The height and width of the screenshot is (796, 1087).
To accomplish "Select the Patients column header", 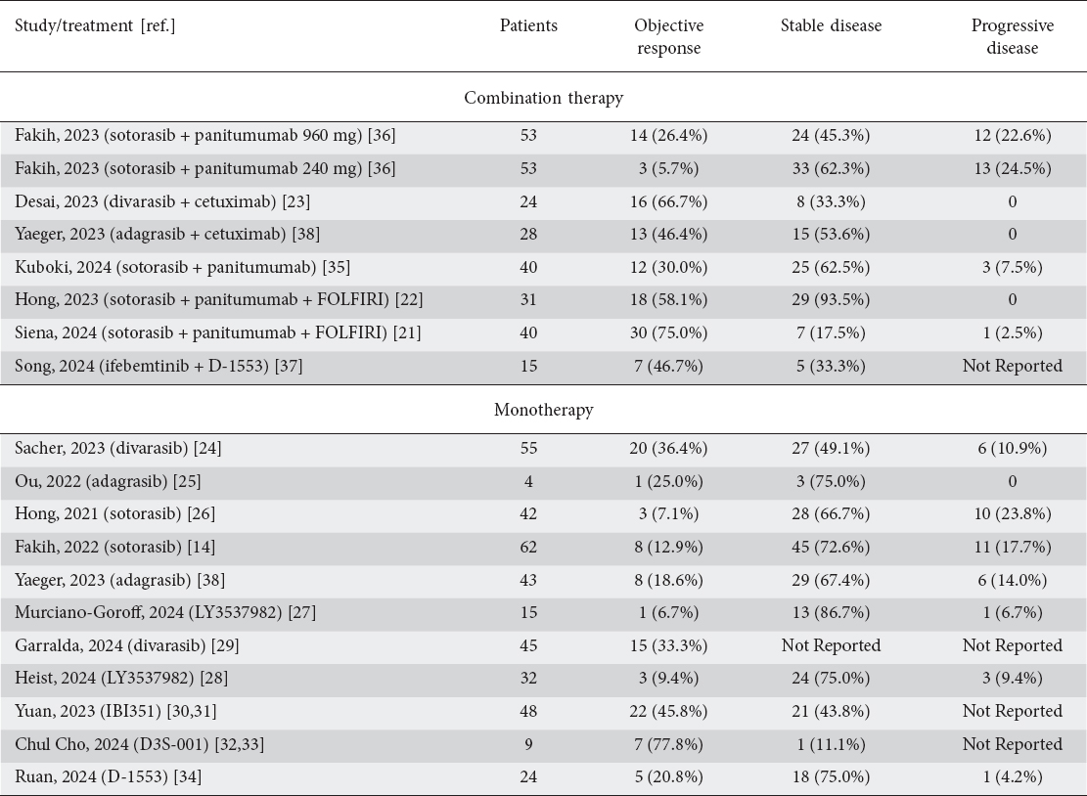I will [528, 26].
